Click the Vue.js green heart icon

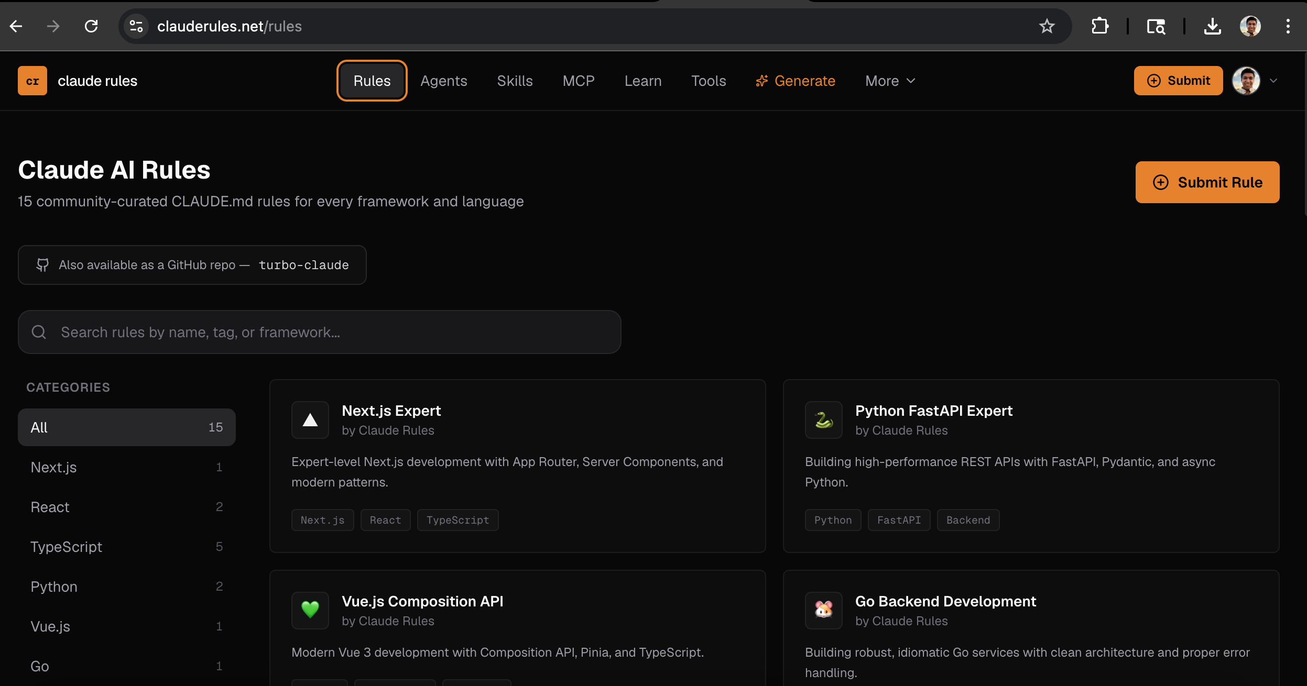[310, 610]
